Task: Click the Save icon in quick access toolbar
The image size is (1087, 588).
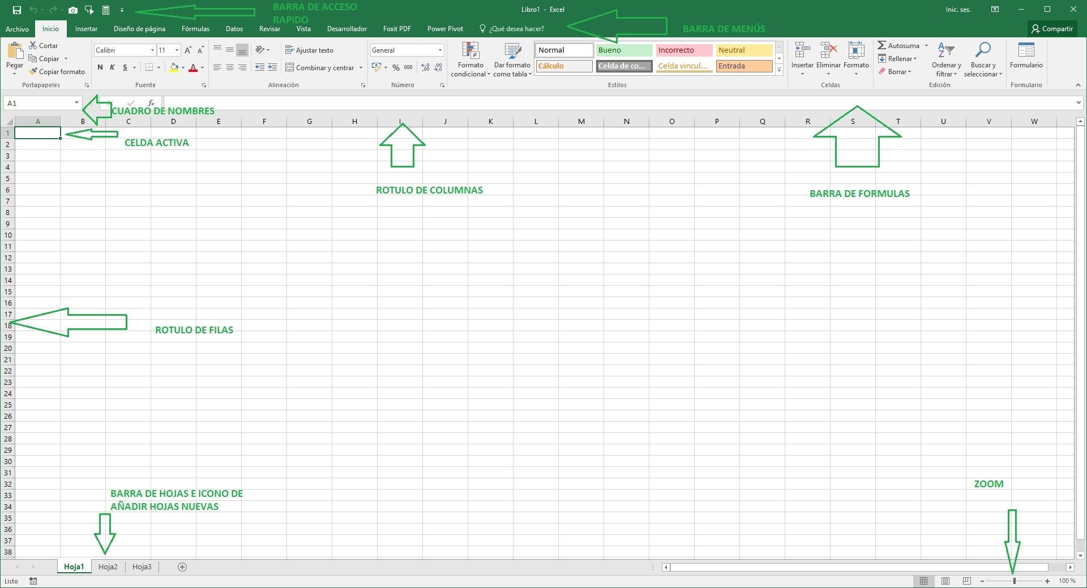Action: pos(17,10)
